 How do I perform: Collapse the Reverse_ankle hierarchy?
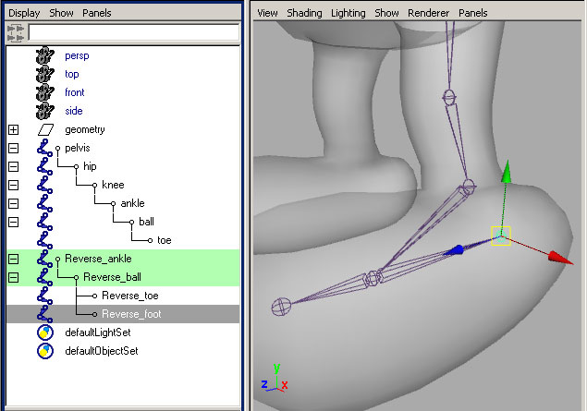[x=14, y=259]
